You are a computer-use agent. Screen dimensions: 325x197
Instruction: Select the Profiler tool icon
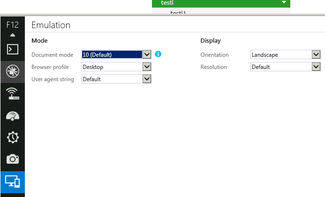click(x=13, y=137)
